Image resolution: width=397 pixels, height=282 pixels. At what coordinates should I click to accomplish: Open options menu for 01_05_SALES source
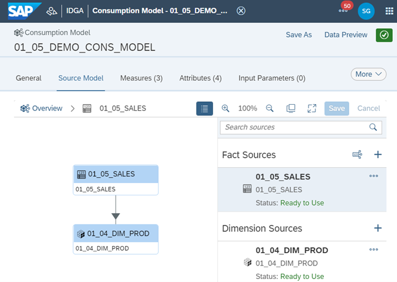pyautogui.click(x=373, y=176)
